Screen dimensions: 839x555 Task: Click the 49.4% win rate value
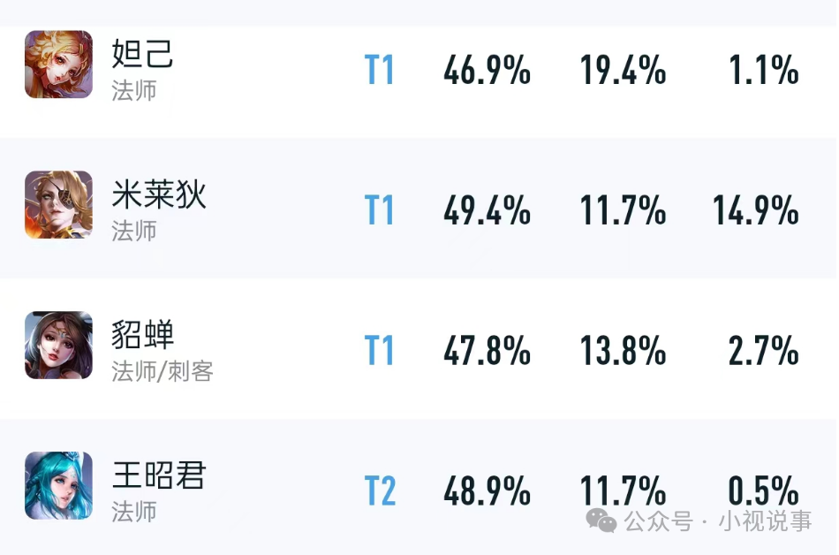click(487, 209)
